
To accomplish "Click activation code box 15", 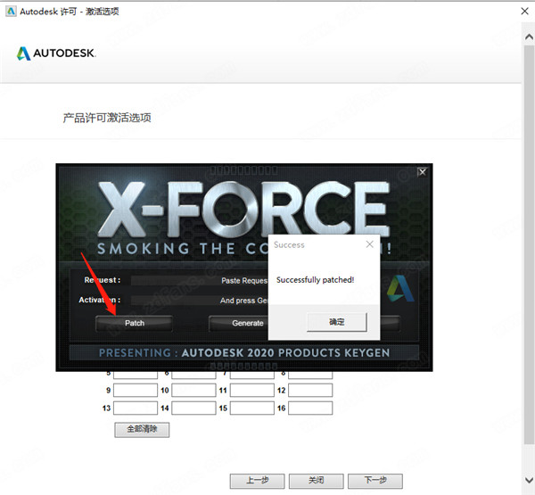I will (x=252, y=408).
